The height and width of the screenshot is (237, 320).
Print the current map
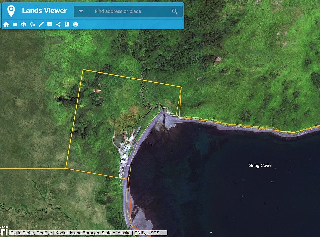click(76, 24)
